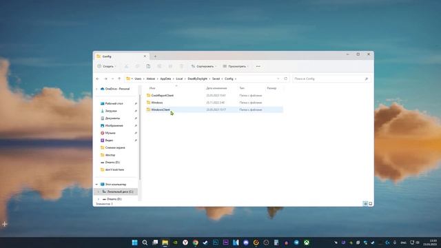Go to AppData in breadcrumb path
The width and height of the screenshot is (441, 248).
tap(165, 79)
